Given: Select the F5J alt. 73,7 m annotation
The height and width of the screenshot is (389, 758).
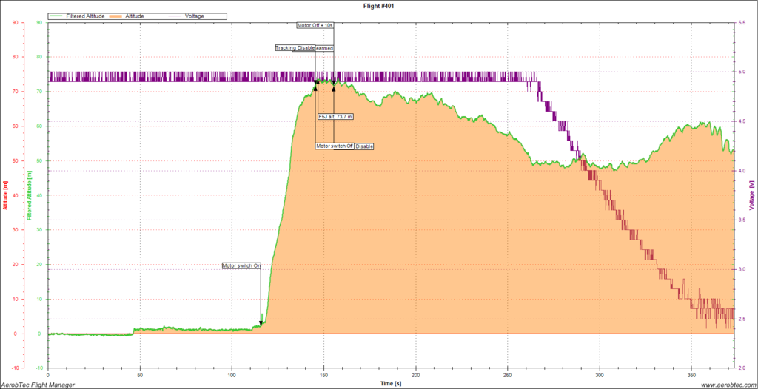Looking at the screenshot, I should click(x=335, y=116).
